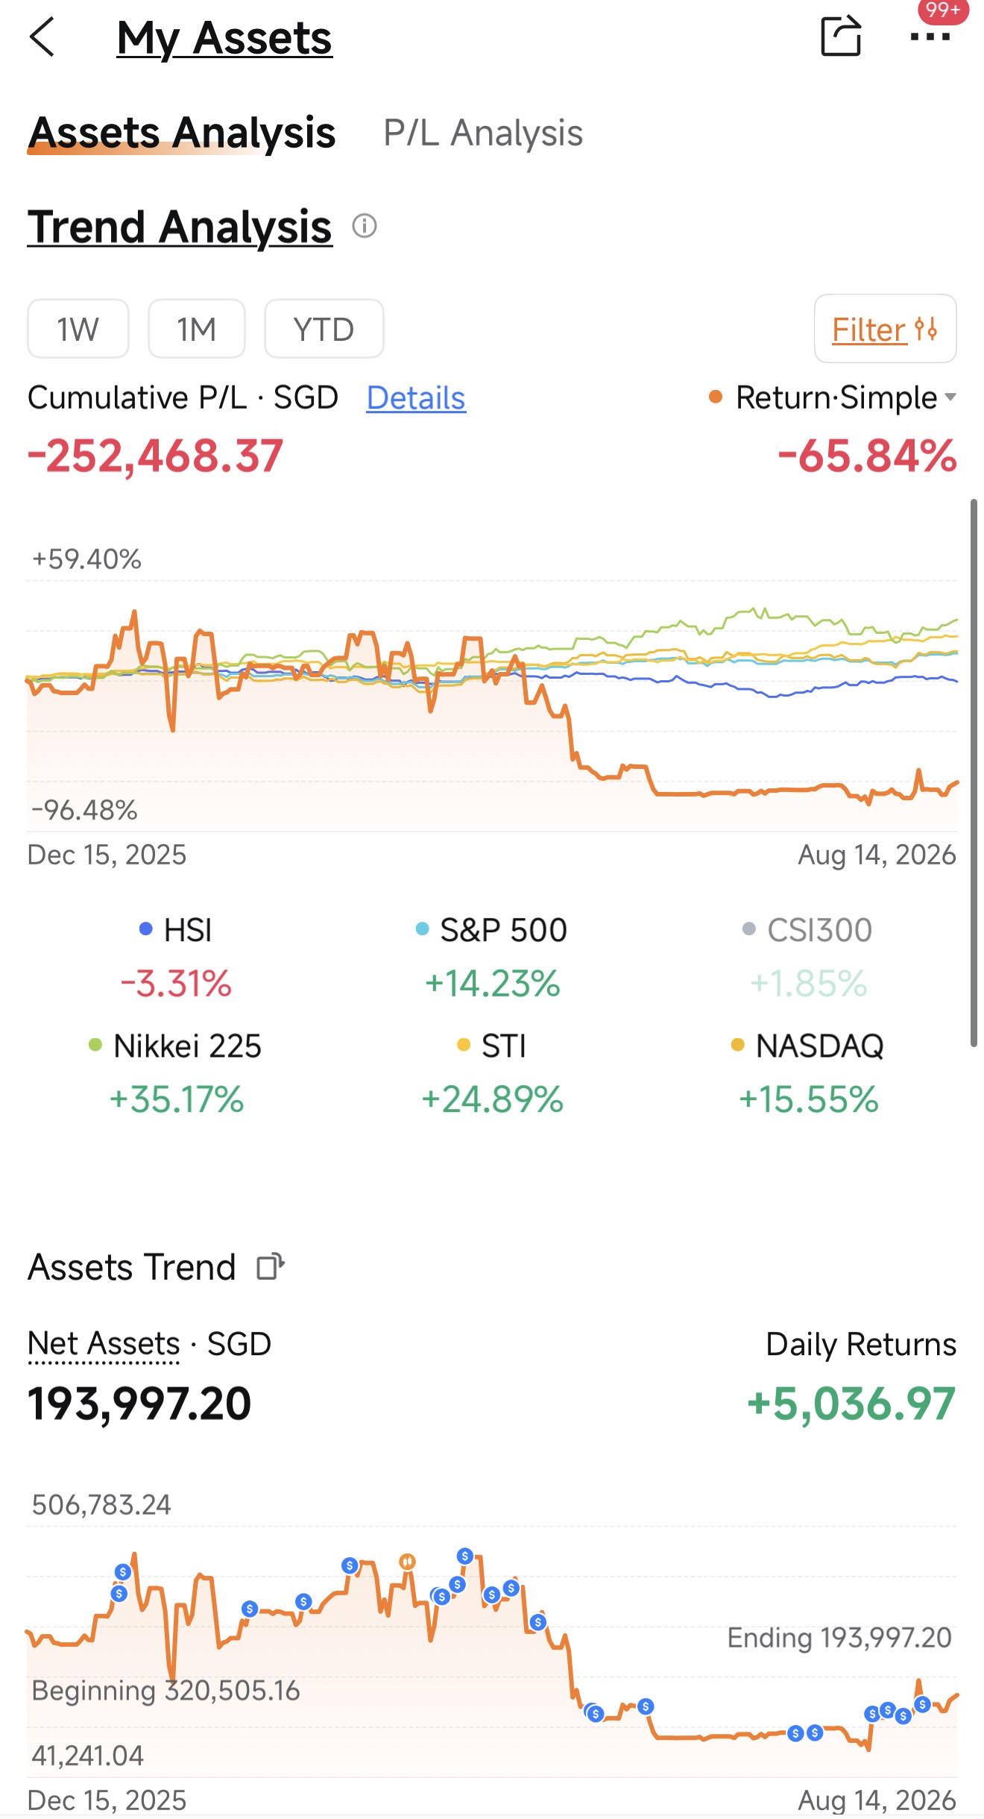Tap the Assets Trend expand icon

271,1266
